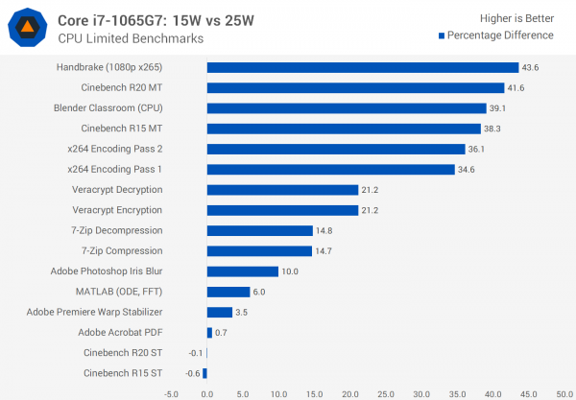Click the MATLAB (ODE, FFT) label
Image resolution: width=576 pixels, height=400 pixels.
tap(119, 292)
